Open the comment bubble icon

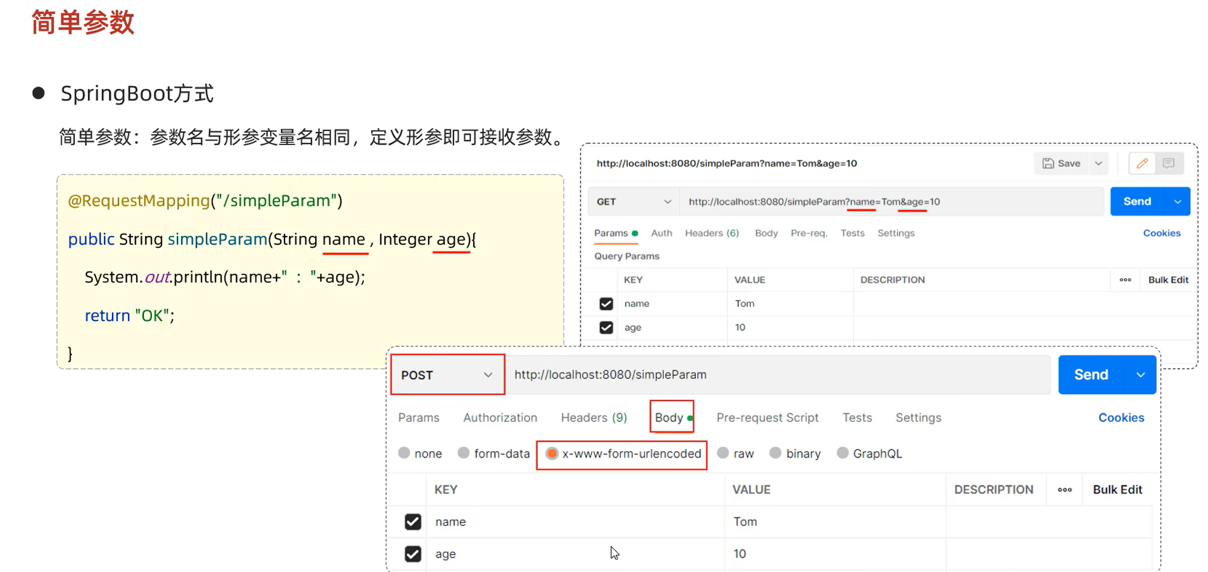point(1169,163)
